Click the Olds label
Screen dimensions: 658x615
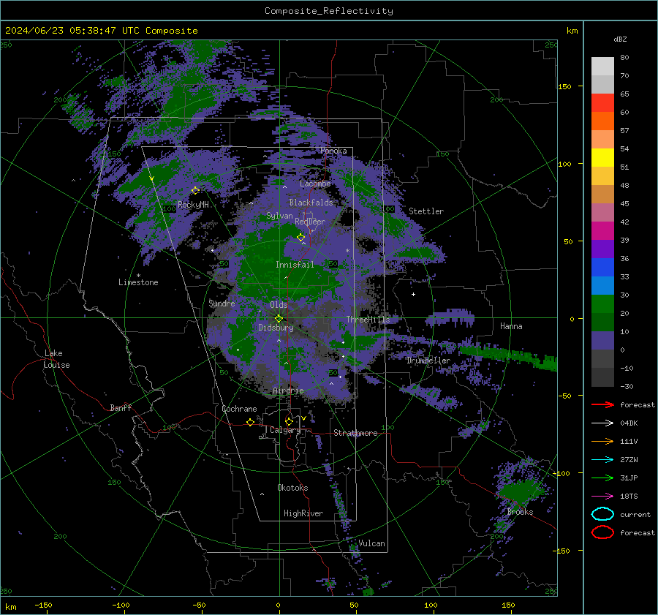tap(279, 305)
